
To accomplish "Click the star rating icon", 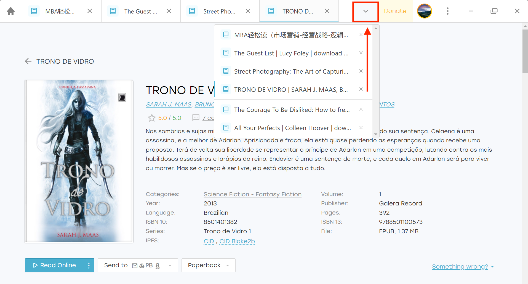I will (152, 118).
